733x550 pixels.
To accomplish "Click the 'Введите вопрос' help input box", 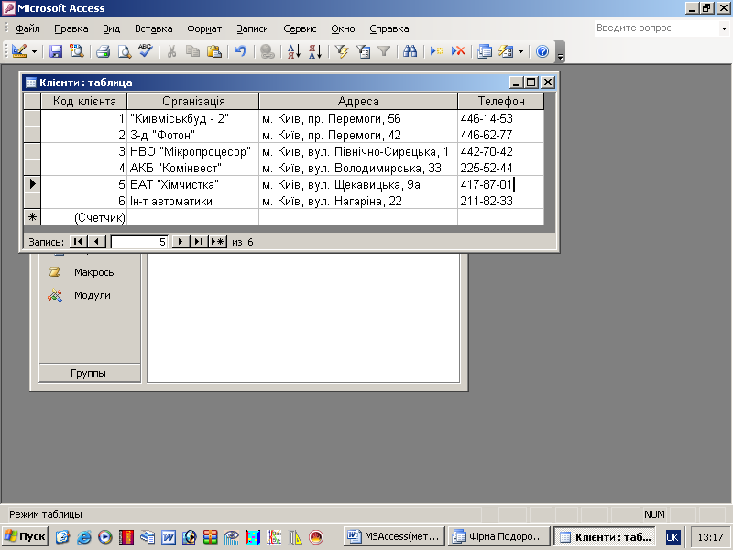I will pos(657,28).
